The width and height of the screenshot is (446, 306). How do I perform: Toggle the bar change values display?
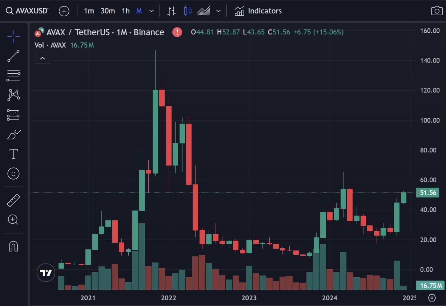click(171, 11)
